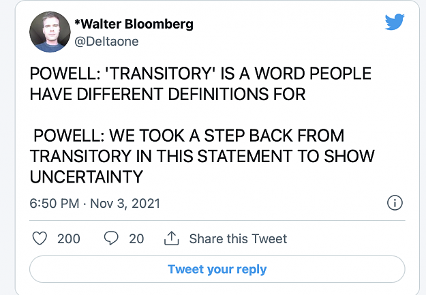Click the 200 likes count
This screenshot has width=426, height=295.
pyautogui.click(x=69, y=238)
